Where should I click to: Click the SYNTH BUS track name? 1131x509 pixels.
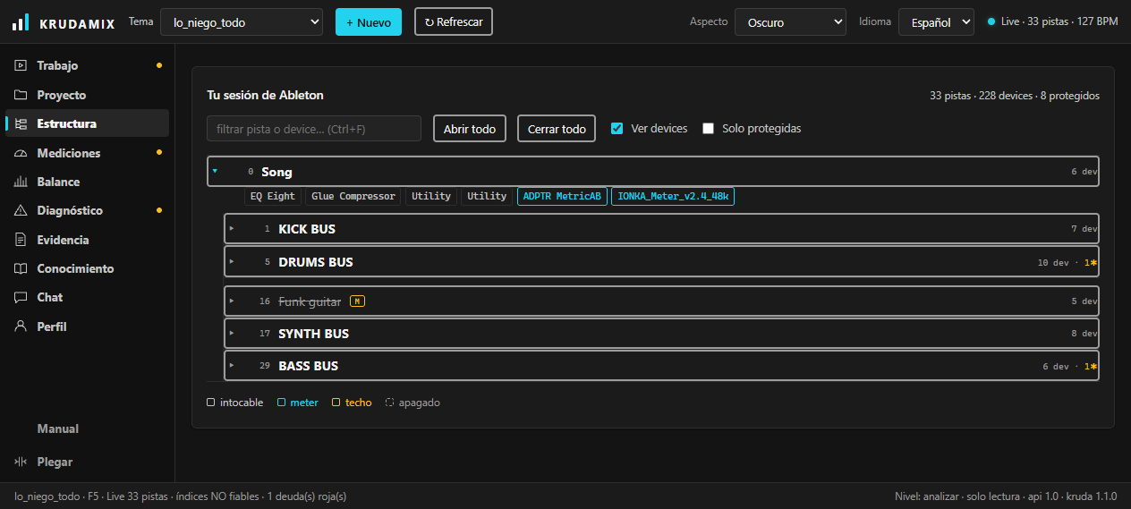[x=314, y=334]
